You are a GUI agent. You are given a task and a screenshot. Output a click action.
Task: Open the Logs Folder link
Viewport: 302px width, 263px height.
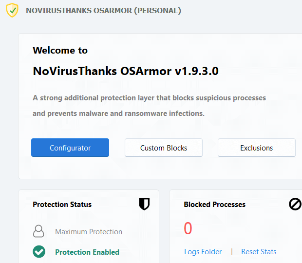(203, 252)
